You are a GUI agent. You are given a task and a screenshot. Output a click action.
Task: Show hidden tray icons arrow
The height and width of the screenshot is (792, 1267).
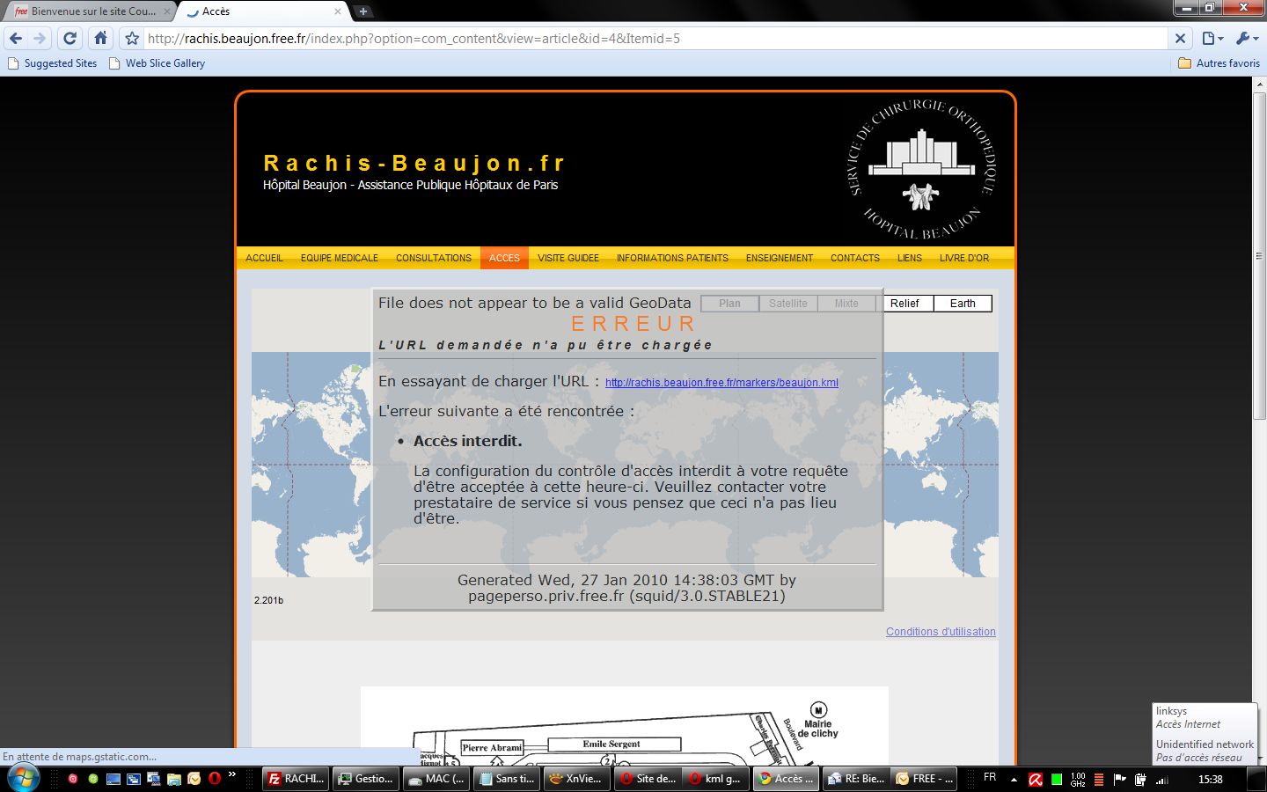pyautogui.click(x=1014, y=780)
